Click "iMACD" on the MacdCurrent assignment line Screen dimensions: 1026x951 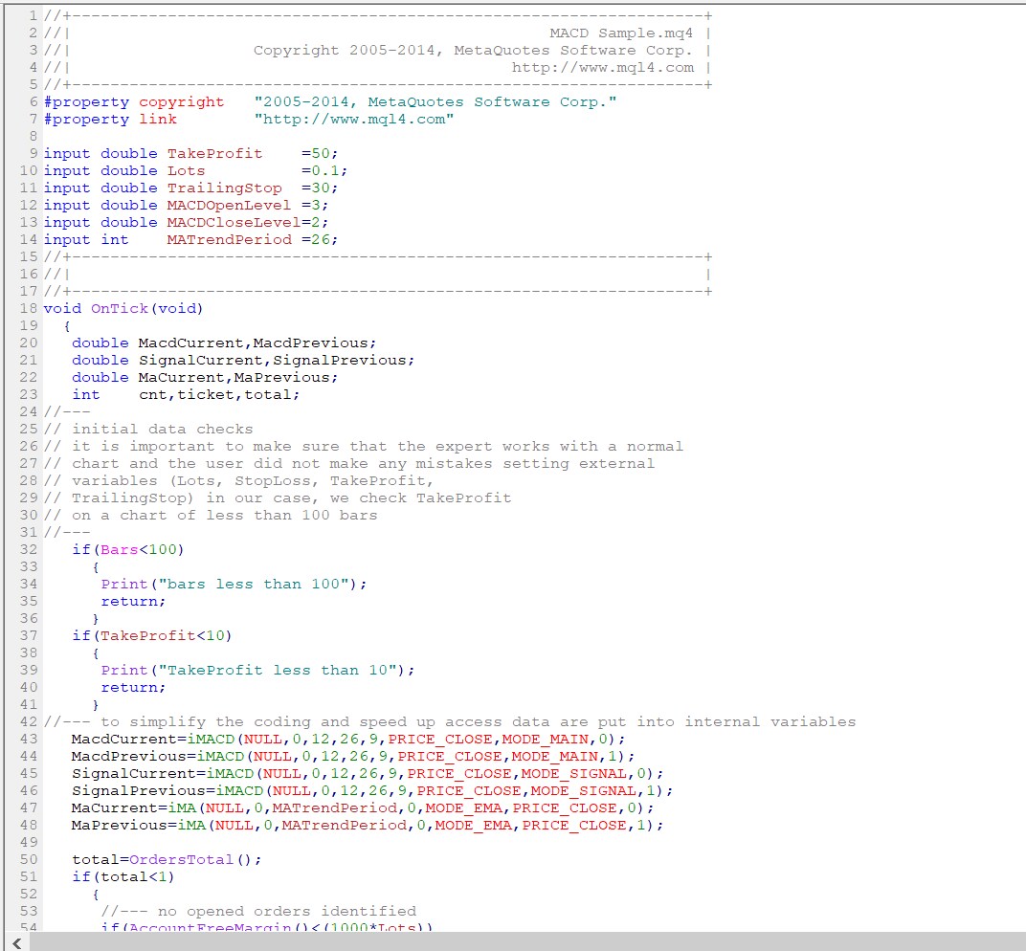click(211, 740)
